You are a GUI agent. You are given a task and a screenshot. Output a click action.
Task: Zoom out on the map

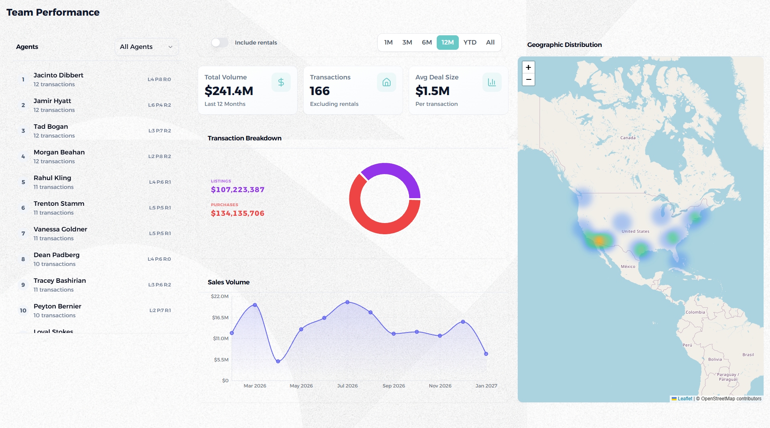(x=528, y=79)
